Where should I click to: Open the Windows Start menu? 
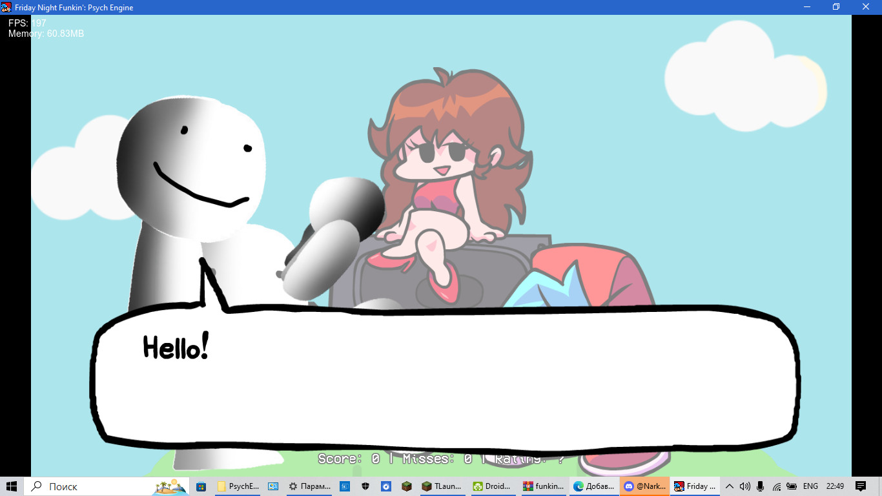pos(12,486)
